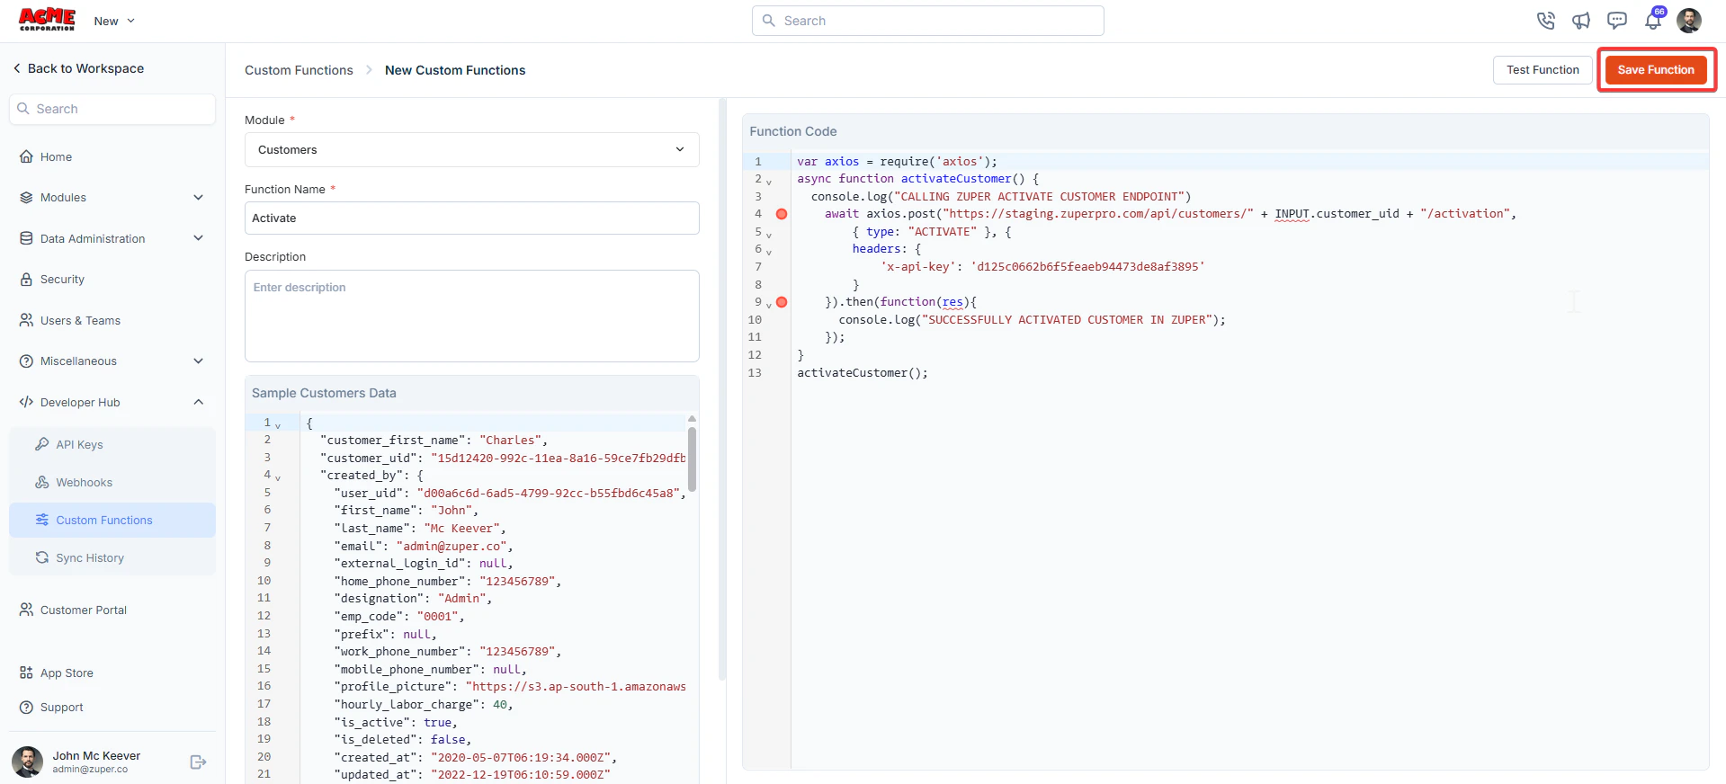Image resolution: width=1726 pixels, height=784 pixels.
Task: Click the "is_active": true line
Action: pos(396,722)
